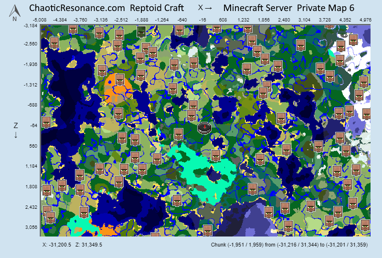Click the Z axis down arrow label
This screenshot has width=382, height=258.
pos(16,130)
